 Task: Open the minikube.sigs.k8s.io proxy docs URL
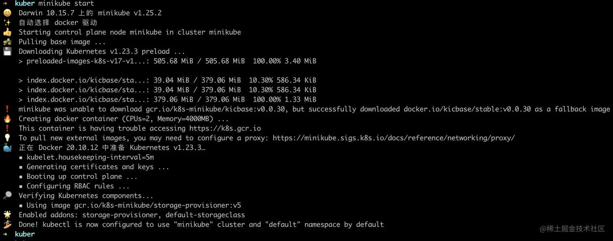(x=394, y=138)
